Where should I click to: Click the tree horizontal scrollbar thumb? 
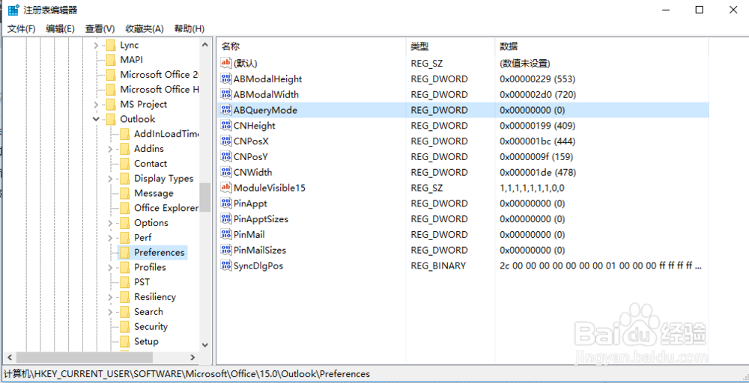(83, 357)
